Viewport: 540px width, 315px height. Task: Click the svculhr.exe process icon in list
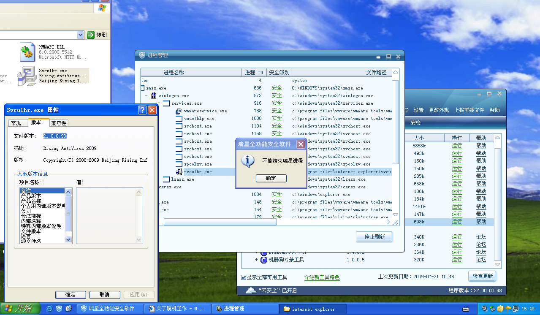coord(179,172)
